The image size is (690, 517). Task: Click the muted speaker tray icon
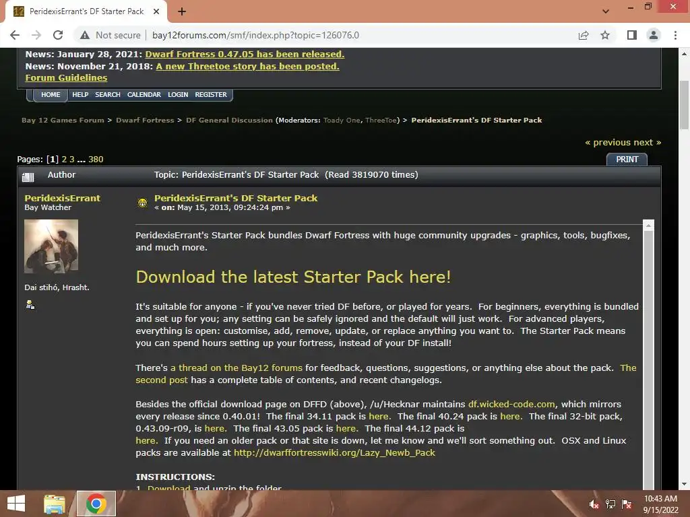(594, 504)
